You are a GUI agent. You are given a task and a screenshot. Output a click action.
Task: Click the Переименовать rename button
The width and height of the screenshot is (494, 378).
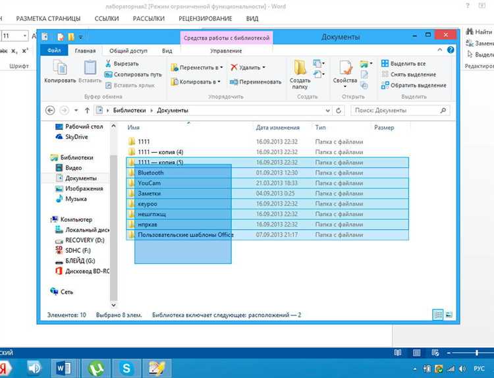256,82
